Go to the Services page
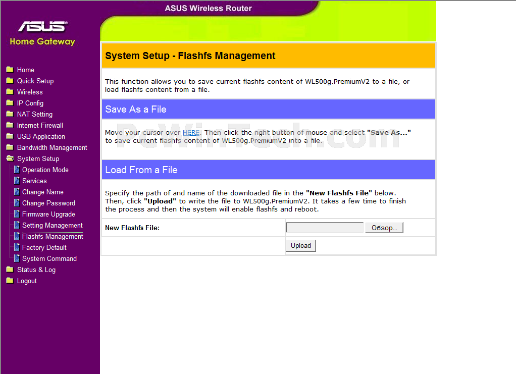Viewport: 516px width, 374px height. (x=34, y=181)
